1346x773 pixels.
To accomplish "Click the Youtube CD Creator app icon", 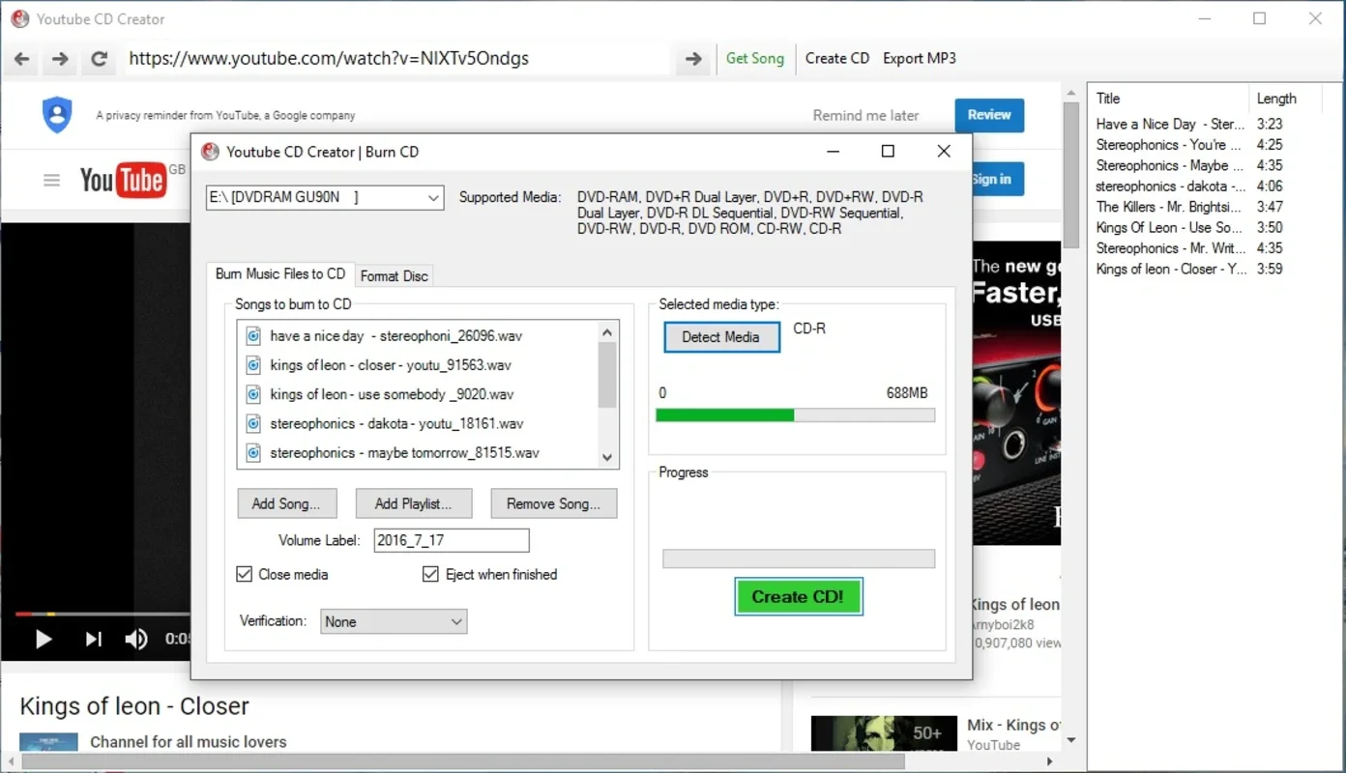I will (x=19, y=18).
